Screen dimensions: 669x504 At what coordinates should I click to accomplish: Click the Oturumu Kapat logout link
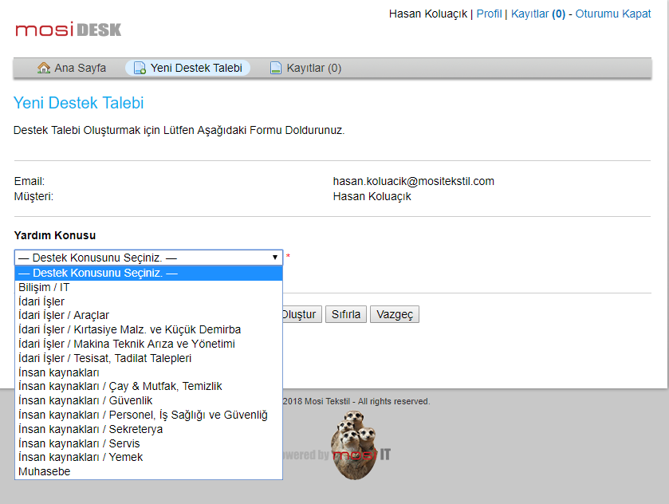[x=613, y=14]
